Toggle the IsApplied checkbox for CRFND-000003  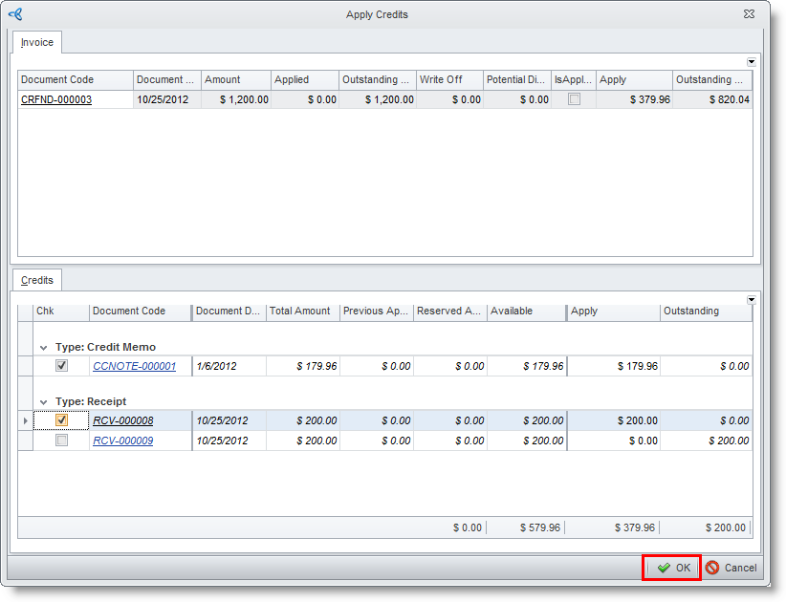[574, 99]
